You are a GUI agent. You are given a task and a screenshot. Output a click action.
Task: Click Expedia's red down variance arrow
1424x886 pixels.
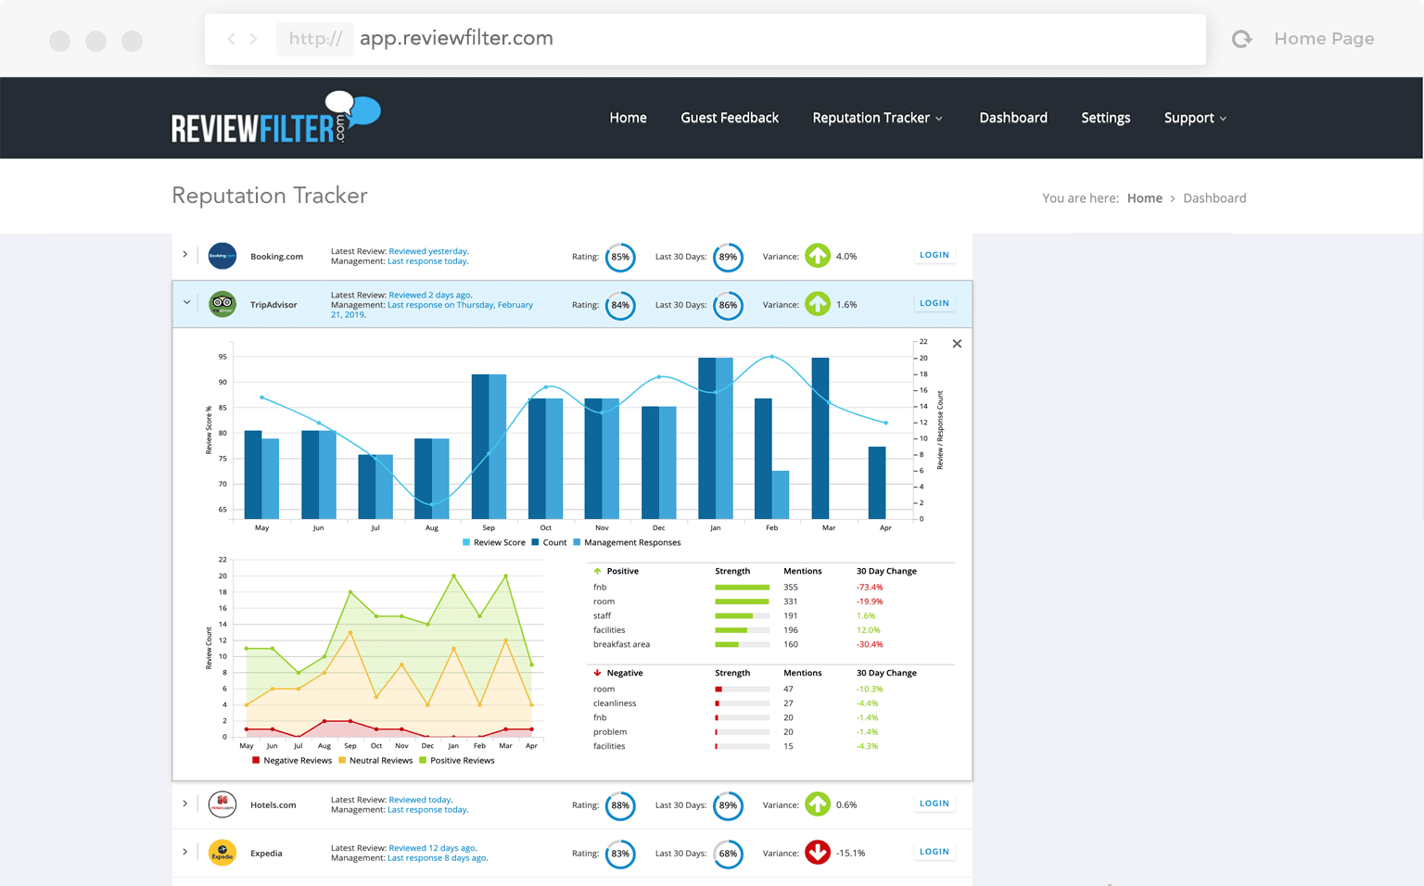(x=817, y=853)
